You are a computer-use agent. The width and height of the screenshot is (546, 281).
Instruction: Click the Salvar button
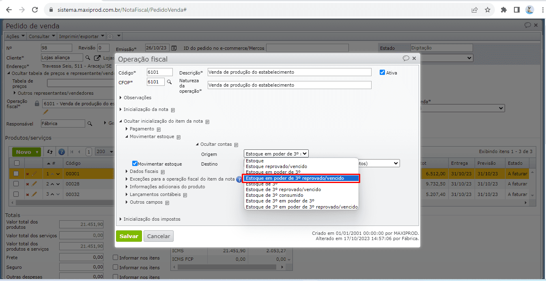click(x=129, y=236)
